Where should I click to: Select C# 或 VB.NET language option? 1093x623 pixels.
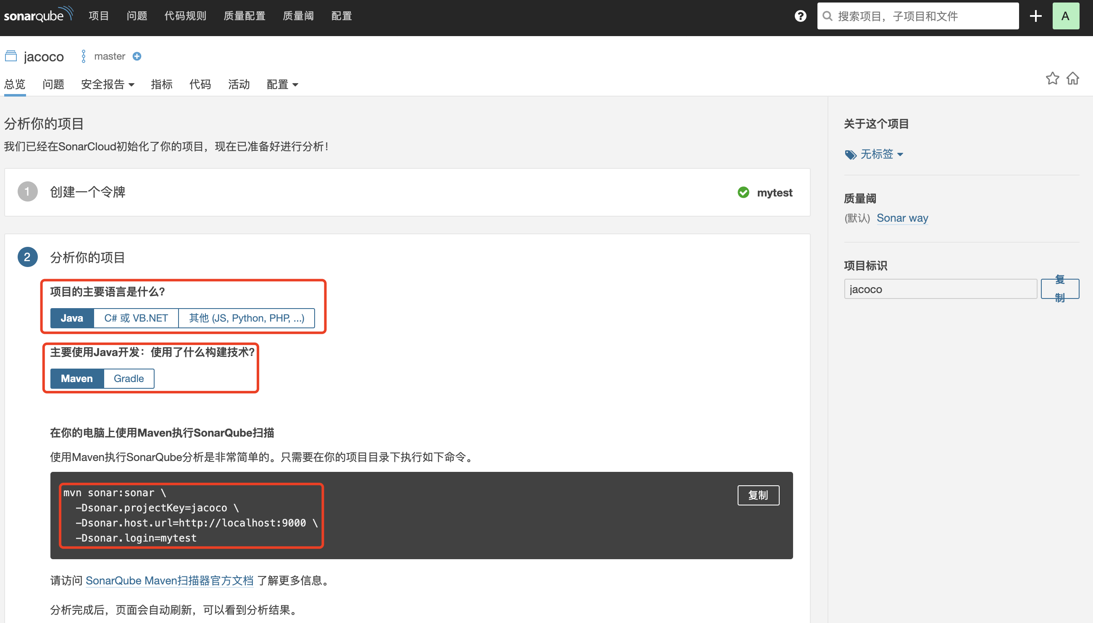[x=136, y=318]
